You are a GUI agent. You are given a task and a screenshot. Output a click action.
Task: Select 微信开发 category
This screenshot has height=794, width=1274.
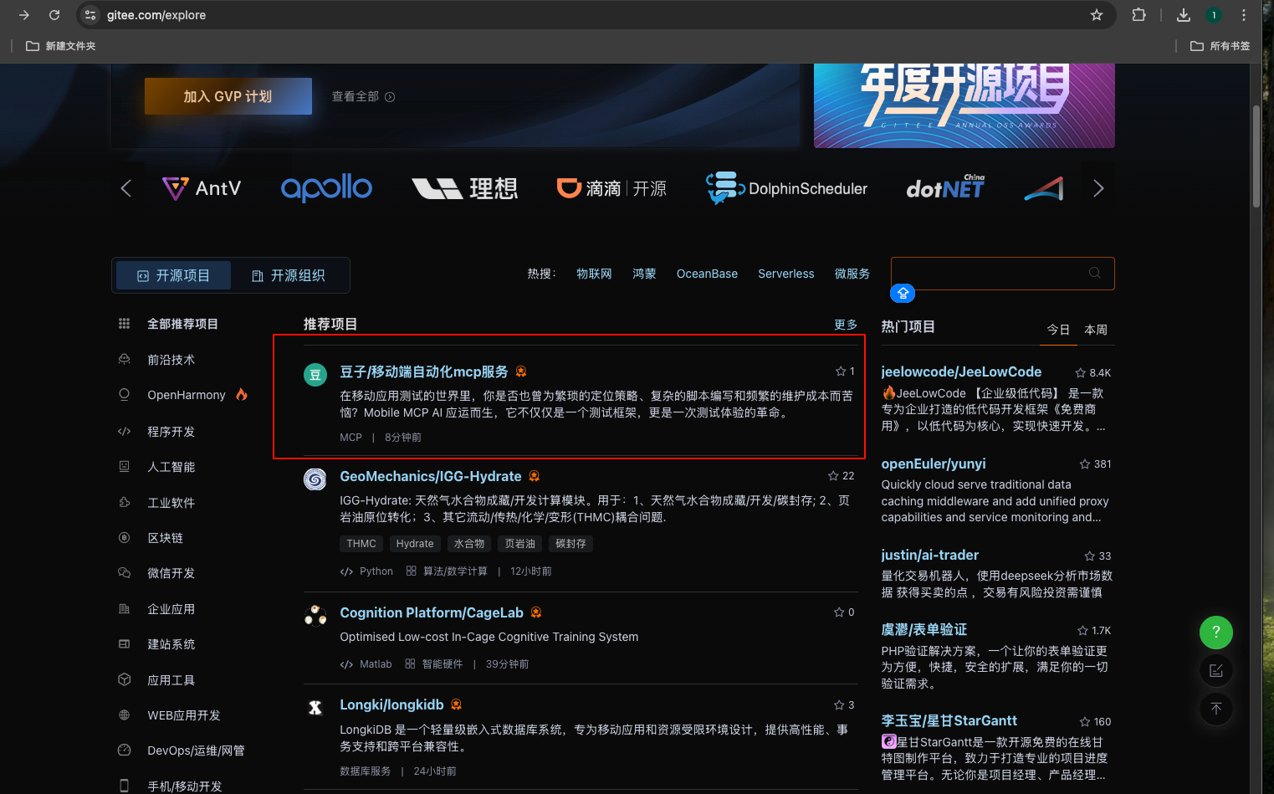coord(171,573)
